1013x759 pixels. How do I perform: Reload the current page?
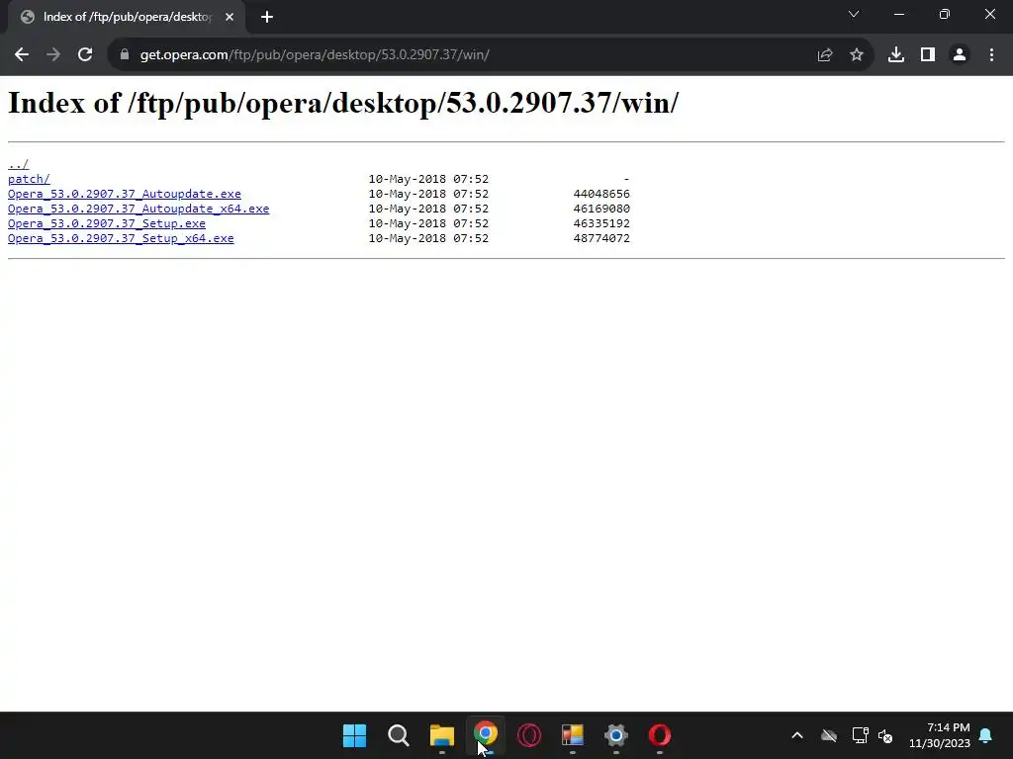click(x=85, y=55)
